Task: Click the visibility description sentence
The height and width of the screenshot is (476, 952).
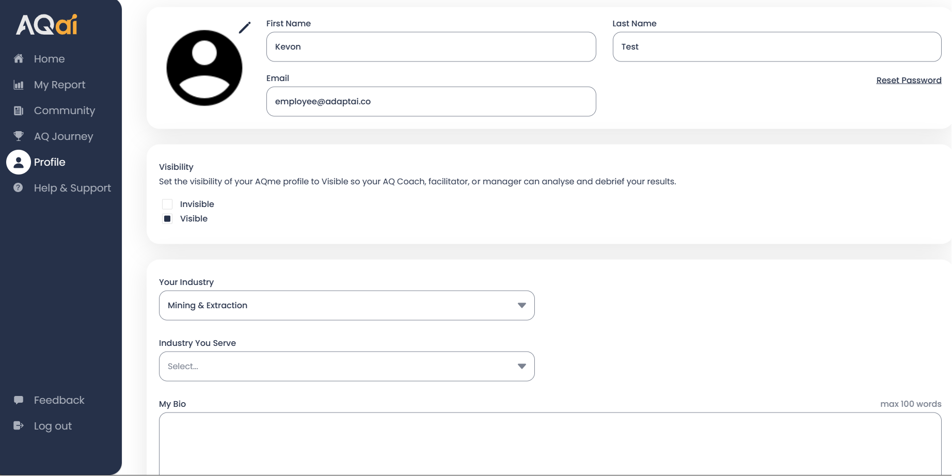Action: click(418, 182)
